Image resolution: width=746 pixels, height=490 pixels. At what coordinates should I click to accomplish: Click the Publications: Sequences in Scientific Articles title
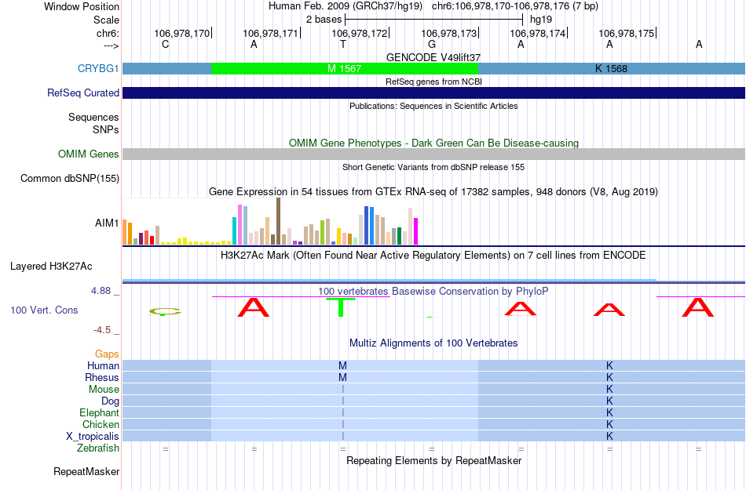click(x=433, y=106)
